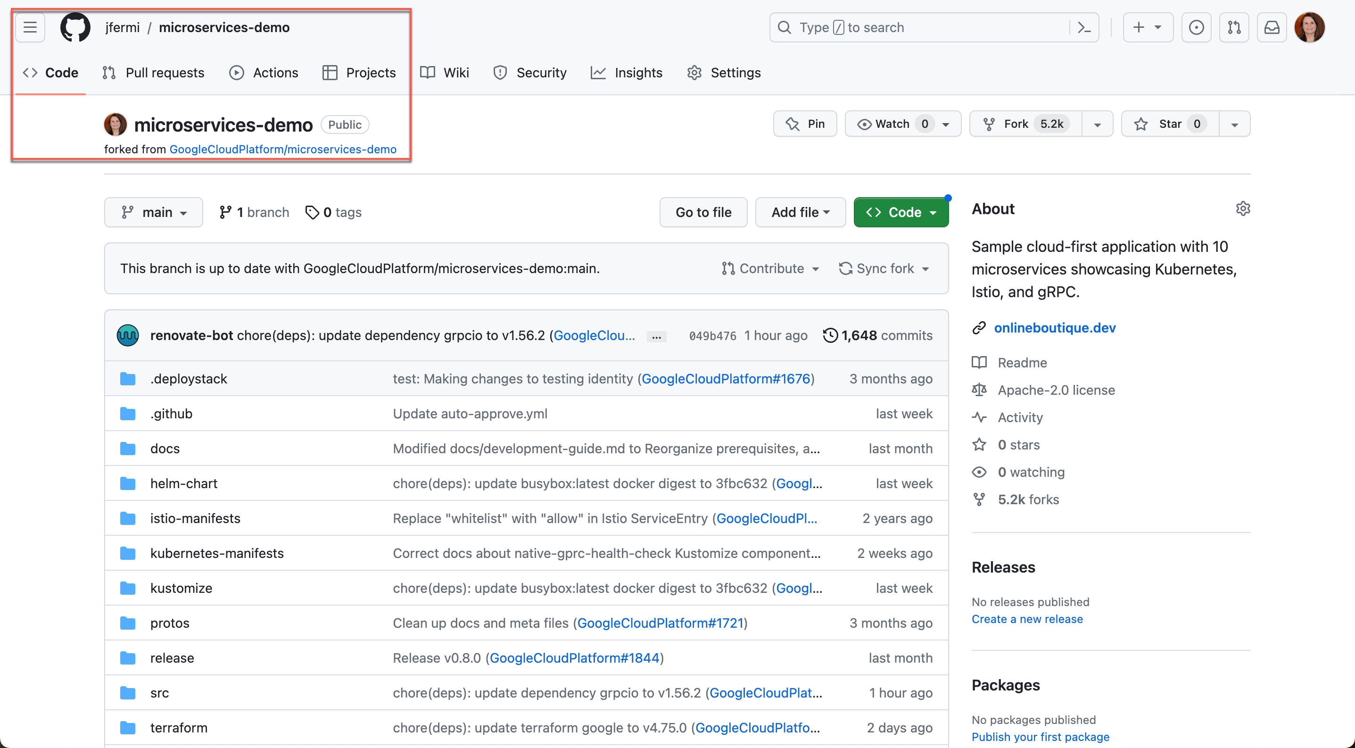1355x748 pixels.
Task: Click Publish your first package
Action: click(x=1040, y=736)
